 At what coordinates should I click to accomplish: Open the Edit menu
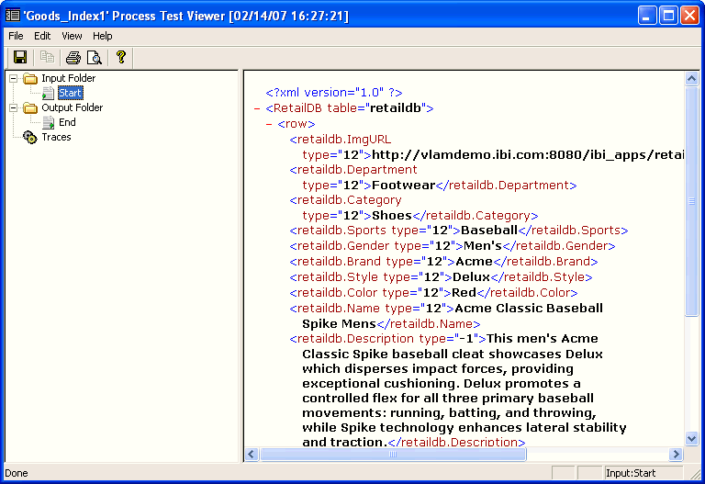[x=42, y=36]
